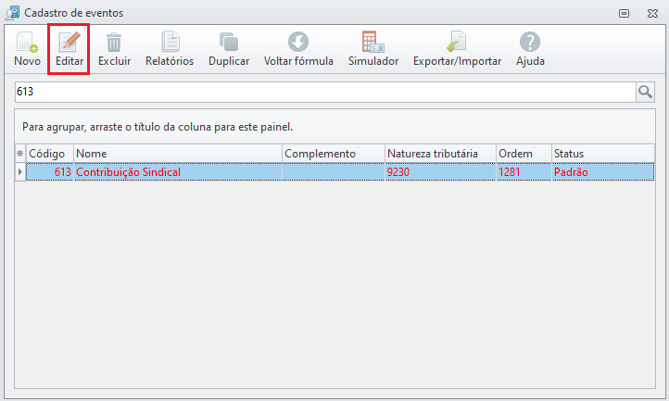Open Exportar/Importar tool

457,49
